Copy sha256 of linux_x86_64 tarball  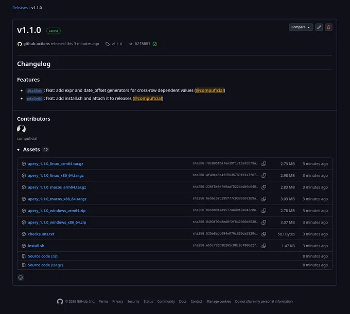click(264, 176)
